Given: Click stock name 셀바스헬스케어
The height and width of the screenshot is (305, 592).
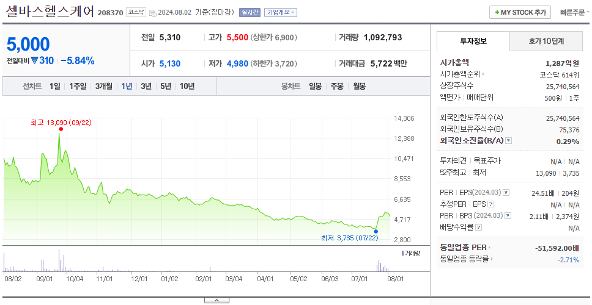Looking at the screenshot, I should [50, 12].
